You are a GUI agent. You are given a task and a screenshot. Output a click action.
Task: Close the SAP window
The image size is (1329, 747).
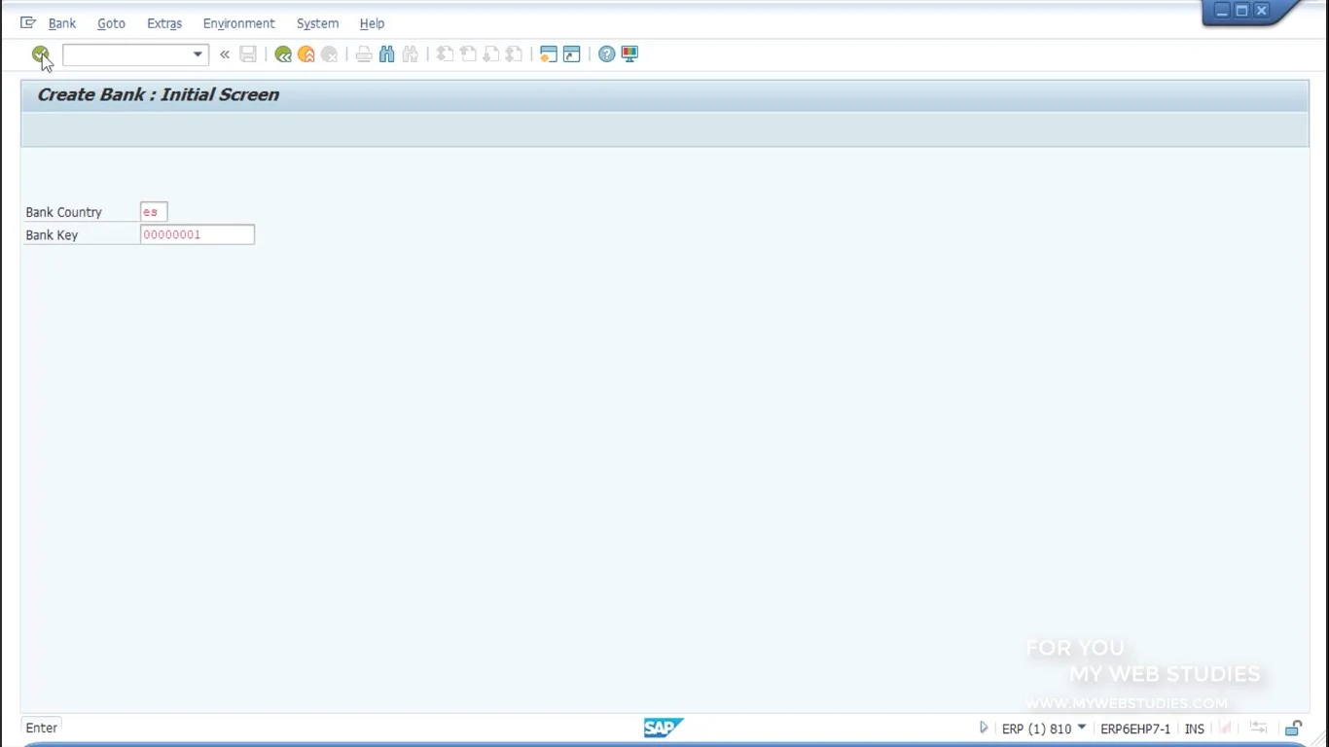(x=1262, y=11)
